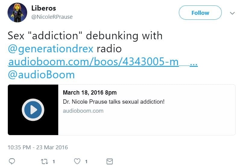238x168 pixels.
Task: Open the audioboom.com card domain text
Action: pos(83,111)
